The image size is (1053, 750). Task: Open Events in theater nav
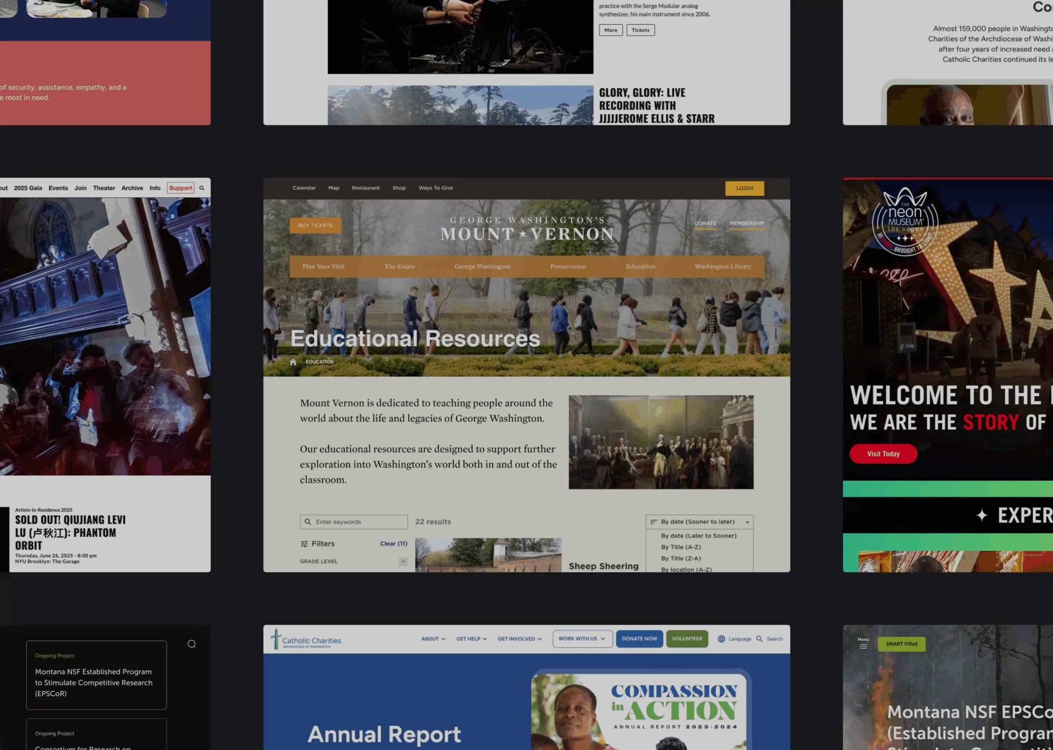pyautogui.click(x=58, y=188)
